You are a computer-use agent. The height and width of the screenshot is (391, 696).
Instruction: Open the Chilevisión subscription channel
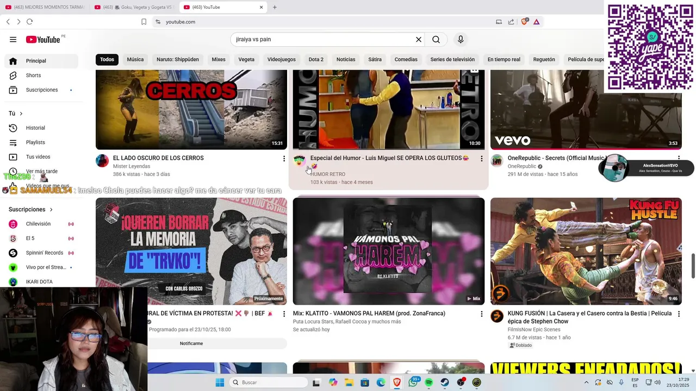(41, 224)
